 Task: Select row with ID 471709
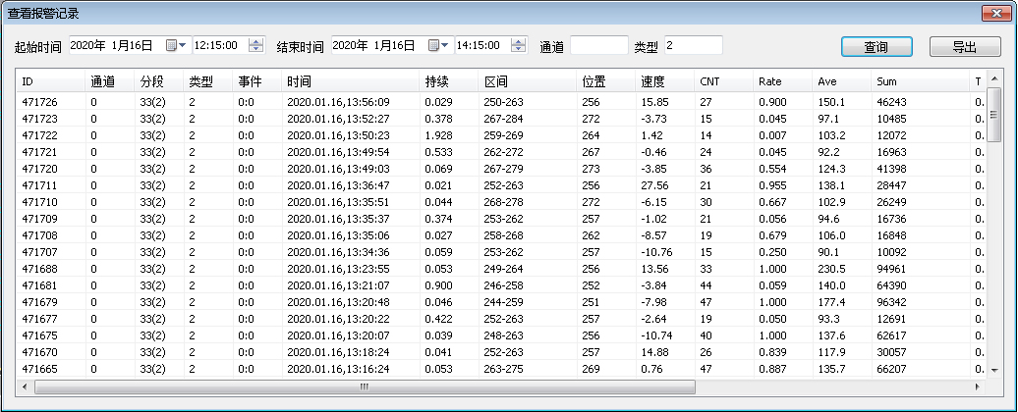click(x=502, y=219)
